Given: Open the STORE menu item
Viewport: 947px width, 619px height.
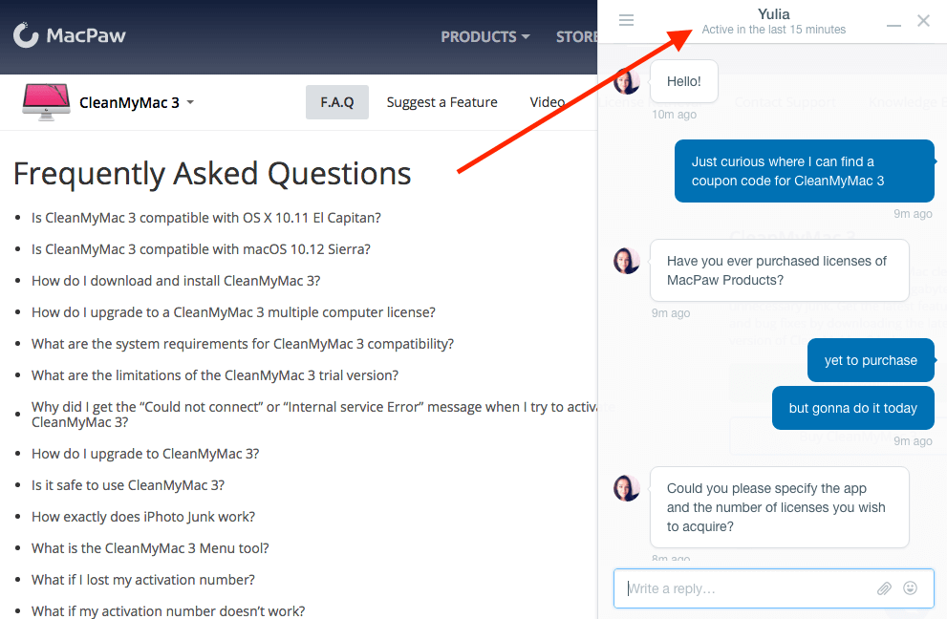Looking at the screenshot, I should 577,37.
